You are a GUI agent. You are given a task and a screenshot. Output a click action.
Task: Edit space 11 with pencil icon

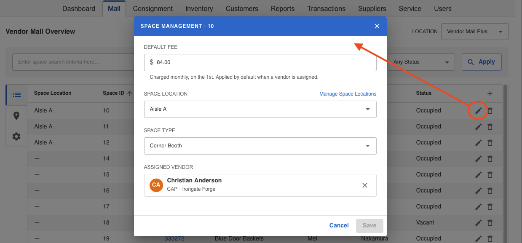pos(478,127)
